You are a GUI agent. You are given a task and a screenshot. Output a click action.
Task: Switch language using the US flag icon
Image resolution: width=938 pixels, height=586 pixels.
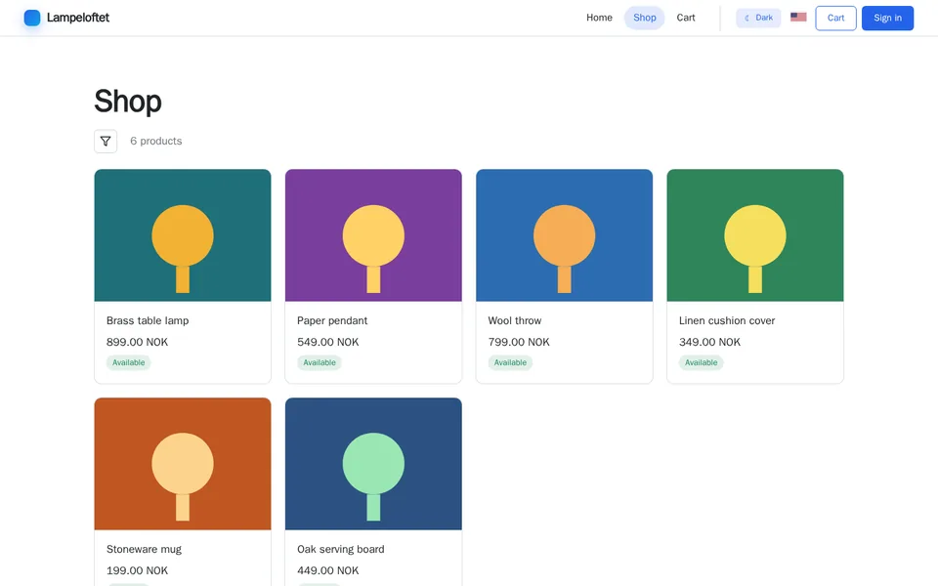[x=798, y=18]
